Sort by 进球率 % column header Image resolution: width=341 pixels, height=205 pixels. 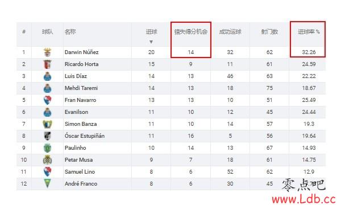click(x=309, y=32)
